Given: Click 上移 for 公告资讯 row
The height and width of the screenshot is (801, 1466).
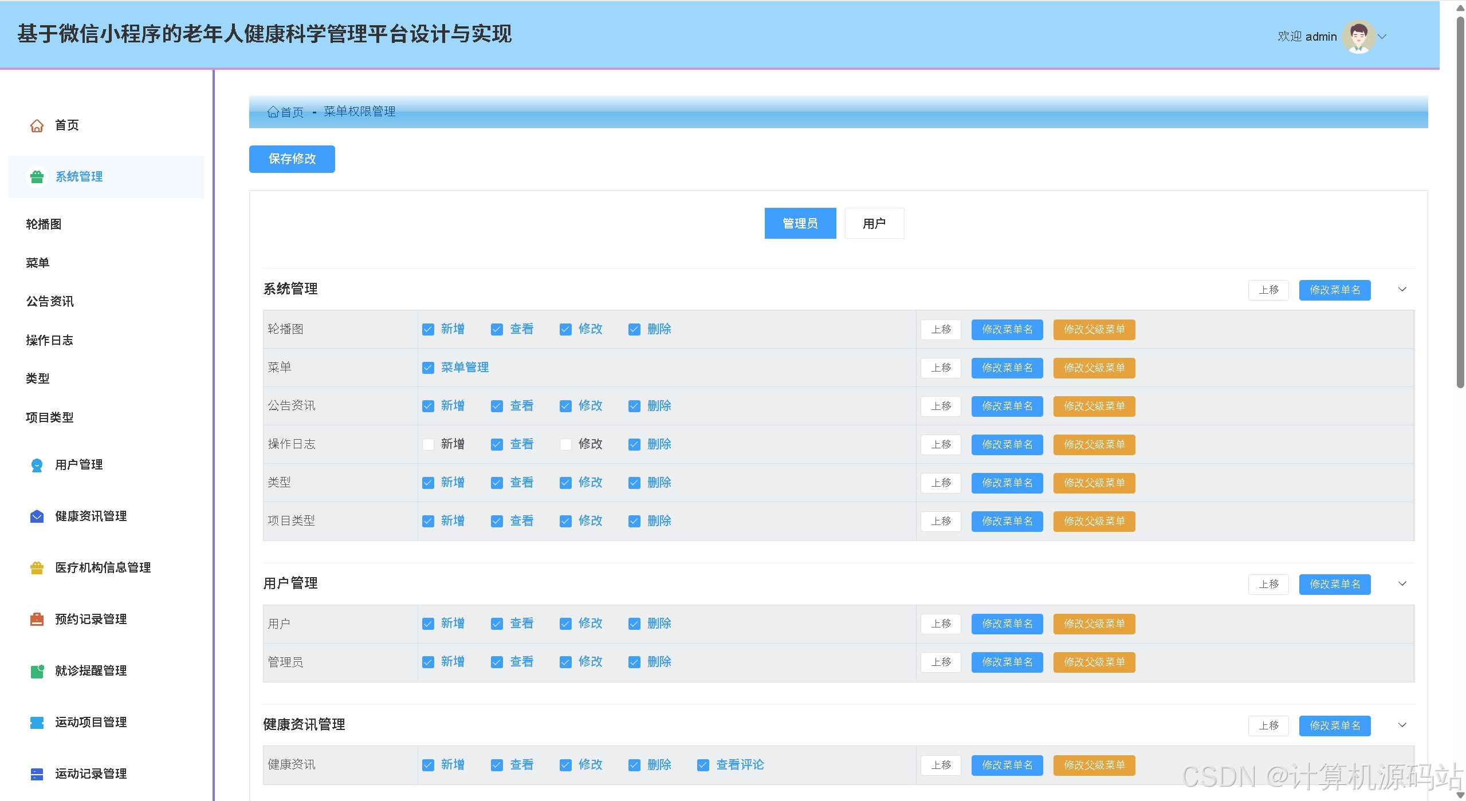Looking at the screenshot, I should click(941, 407).
